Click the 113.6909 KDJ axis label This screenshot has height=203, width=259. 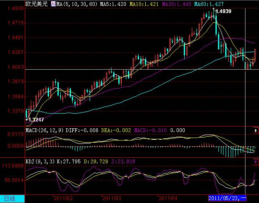[13, 166]
